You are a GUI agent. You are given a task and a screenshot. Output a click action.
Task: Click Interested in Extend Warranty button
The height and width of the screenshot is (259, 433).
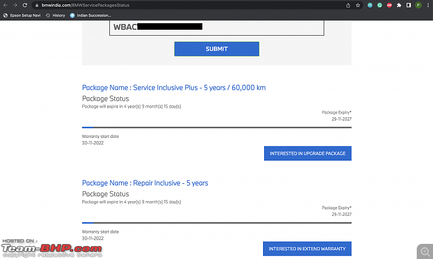pyautogui.click(x=307, y=249)
